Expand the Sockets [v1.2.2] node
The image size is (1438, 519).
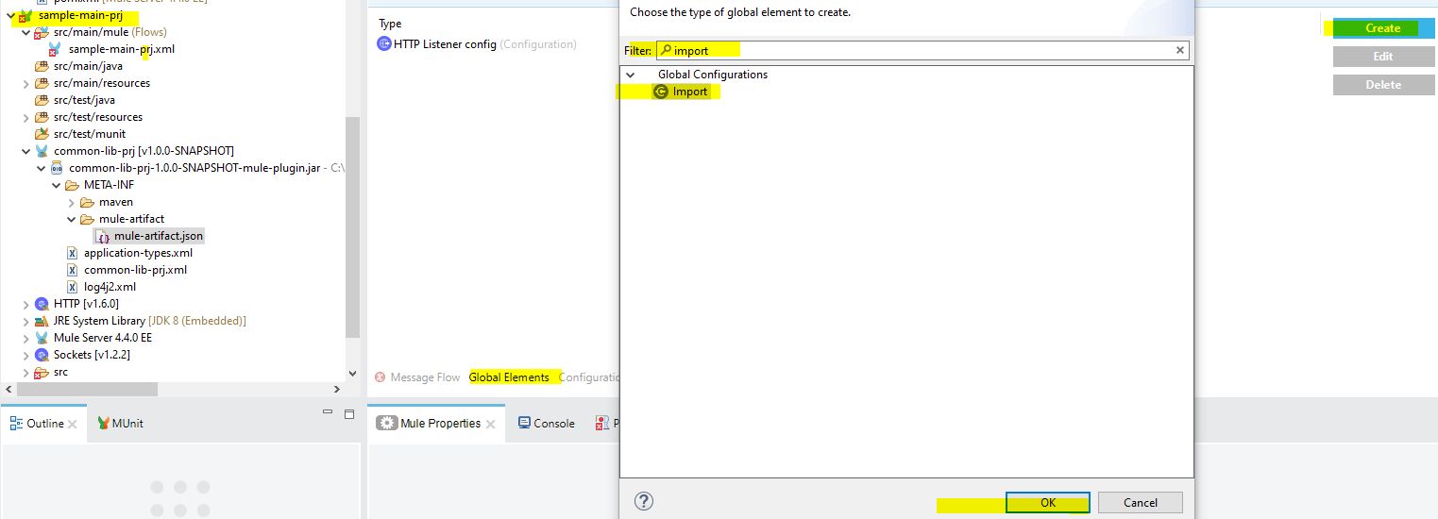click(25, 355)
